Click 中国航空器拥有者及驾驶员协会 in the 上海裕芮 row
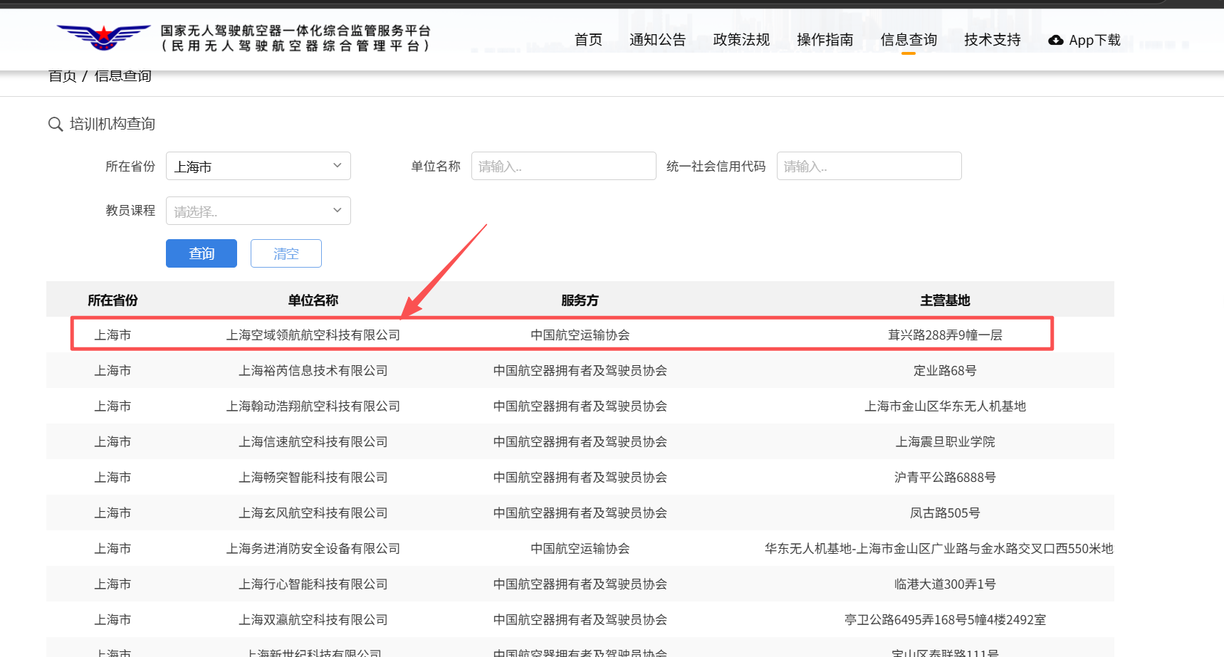The image size is (1224, 657). pos(580,371)
